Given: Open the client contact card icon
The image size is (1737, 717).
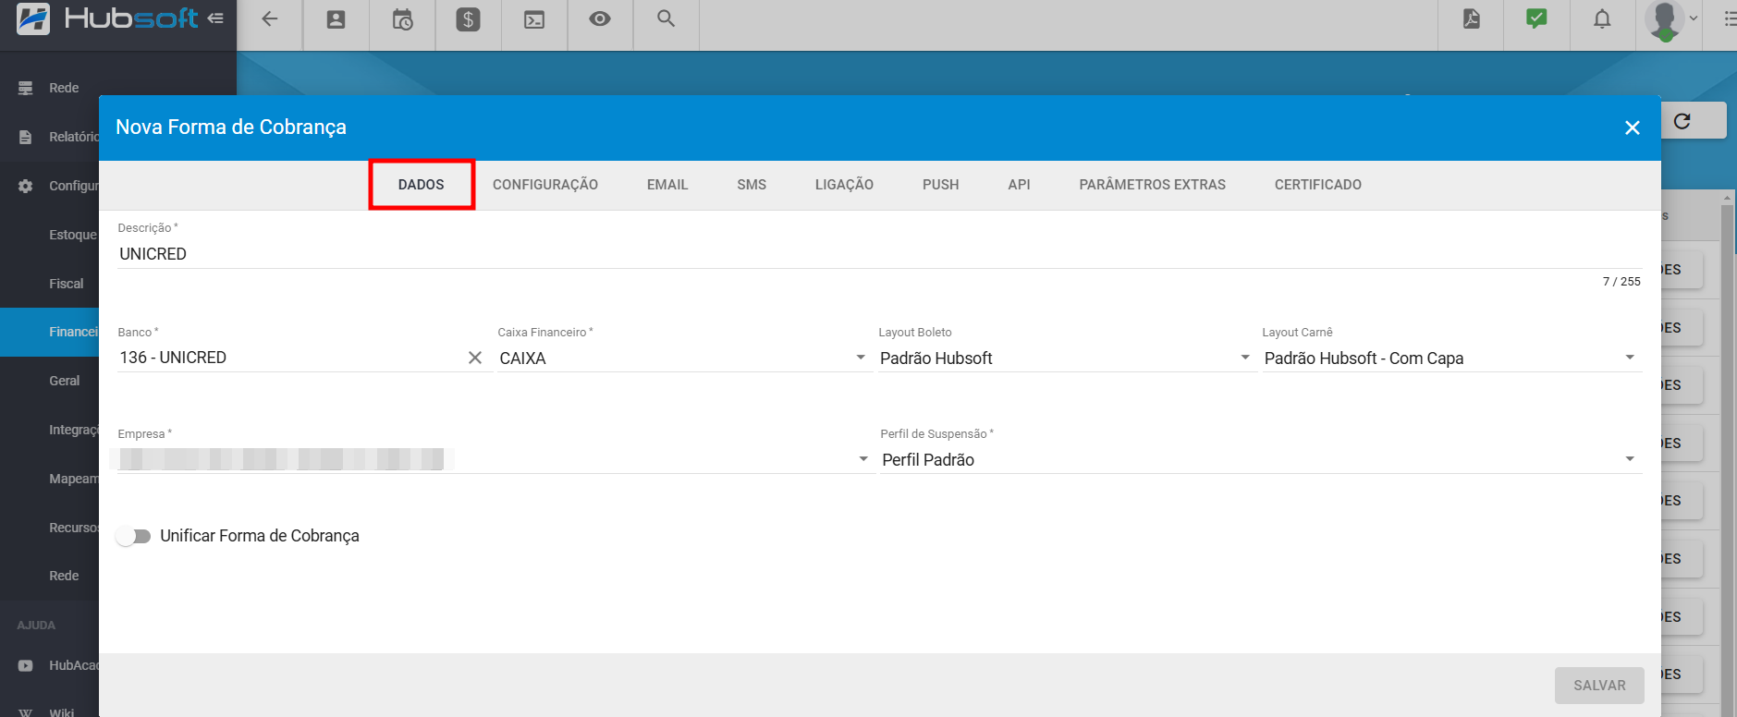Looking at the screenshot, I should (x=336, y=19).
